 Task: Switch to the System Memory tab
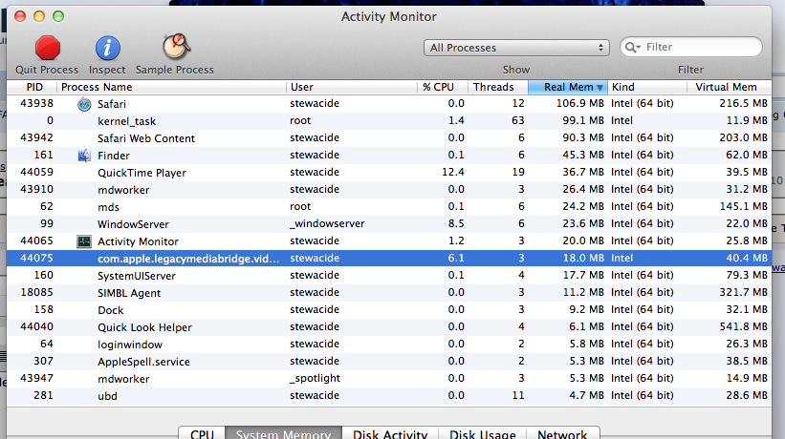pyautogui.click(x=283, y=433)
